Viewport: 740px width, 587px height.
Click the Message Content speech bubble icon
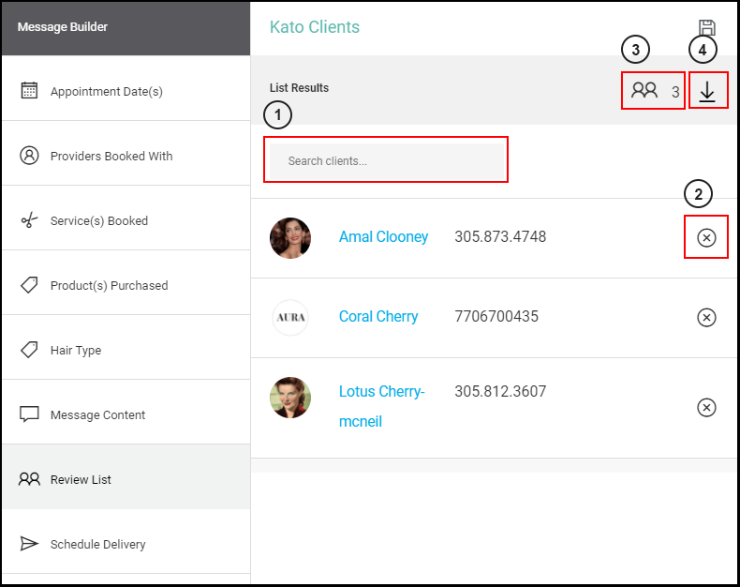[29, 414]
